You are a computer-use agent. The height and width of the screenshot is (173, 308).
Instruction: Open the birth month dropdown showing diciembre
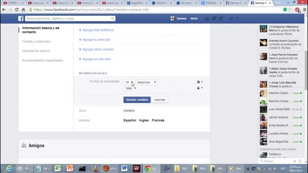[x=146, y=82]
